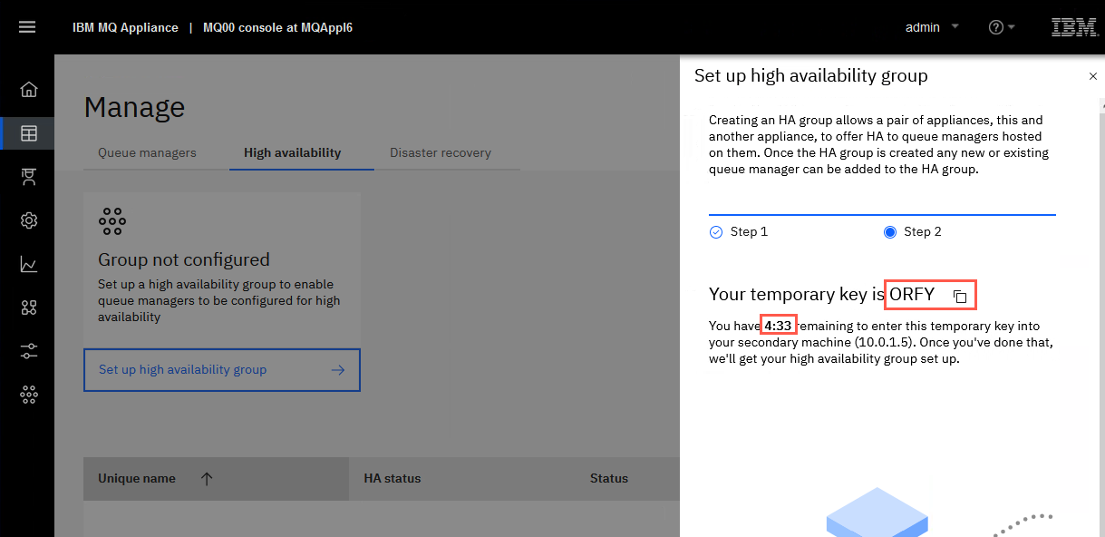Switch to the Queue managers tab

click(x=147, y=152)
